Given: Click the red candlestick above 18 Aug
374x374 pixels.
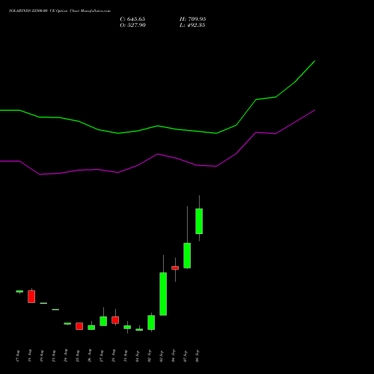Looking at the screenshot, I should pyautogui.click(x=31, y=296).
